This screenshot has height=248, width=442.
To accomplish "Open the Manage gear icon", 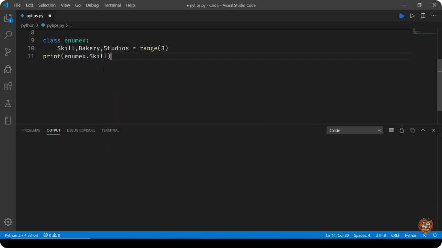I will pos(8,222).
